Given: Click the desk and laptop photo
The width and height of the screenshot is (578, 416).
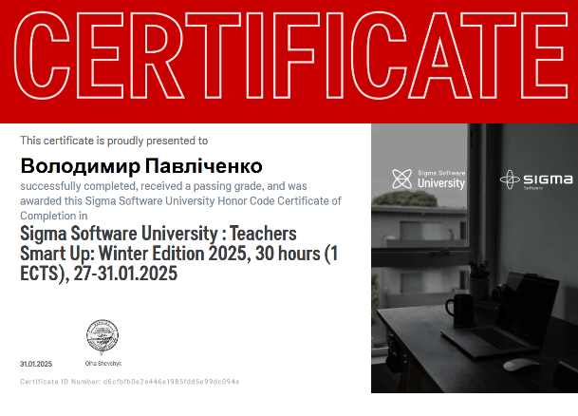Looking at the screenshot, I should [475, 258].
